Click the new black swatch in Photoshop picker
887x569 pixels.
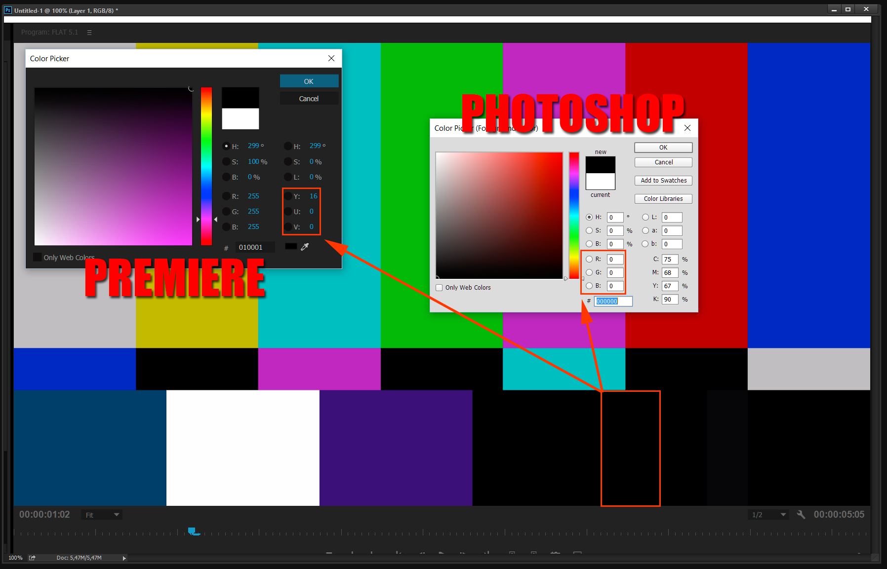(x=601, y=165)
